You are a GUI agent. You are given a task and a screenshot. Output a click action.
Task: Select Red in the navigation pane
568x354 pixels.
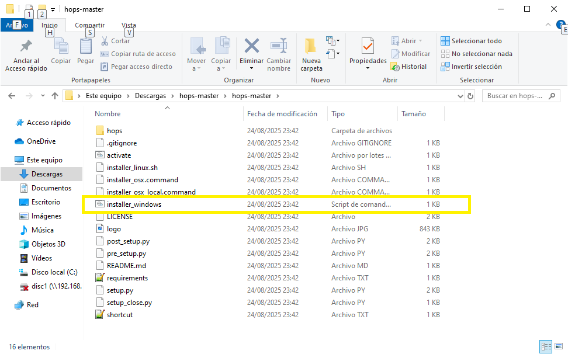pyautogui.click(x=26, y=305)
